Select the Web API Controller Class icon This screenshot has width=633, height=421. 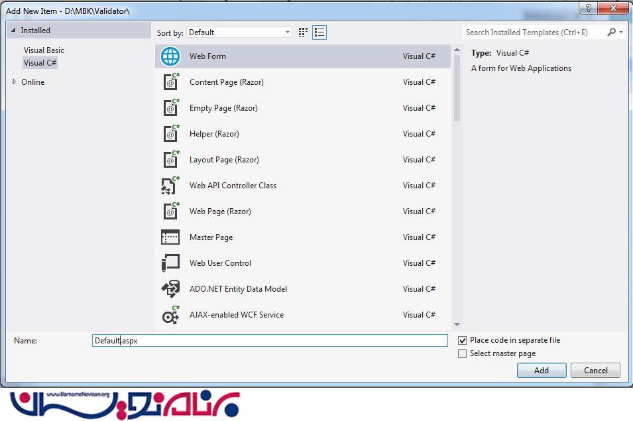click(170, 186)
